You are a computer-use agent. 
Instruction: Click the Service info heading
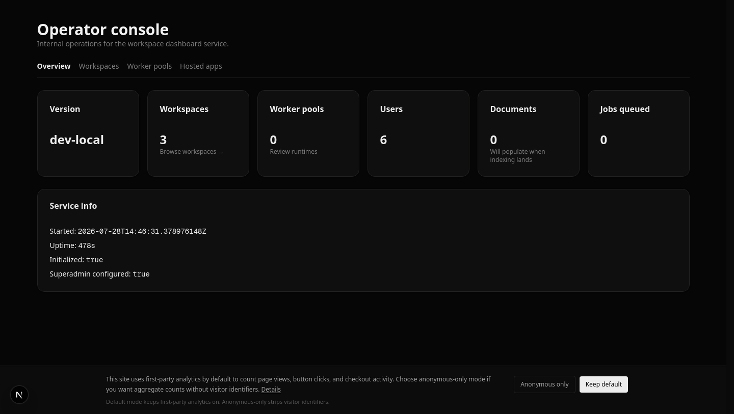pos(73,206)
